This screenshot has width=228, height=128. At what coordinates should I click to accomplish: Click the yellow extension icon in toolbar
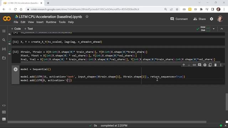[x=190, y=9]
